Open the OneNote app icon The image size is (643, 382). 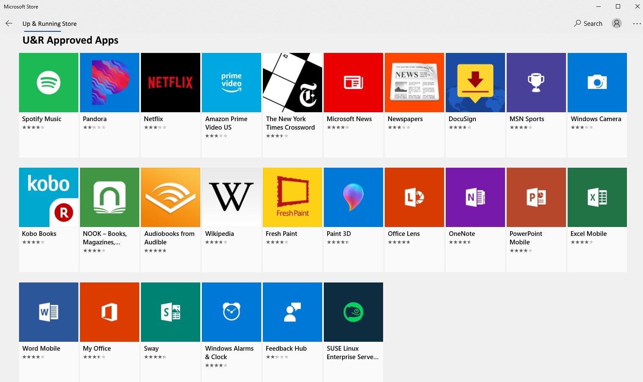click(475, 197)
